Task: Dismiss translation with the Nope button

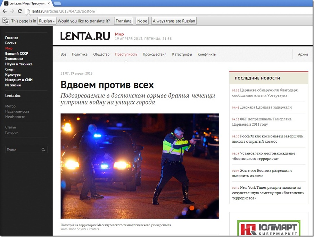Action: 142,21
